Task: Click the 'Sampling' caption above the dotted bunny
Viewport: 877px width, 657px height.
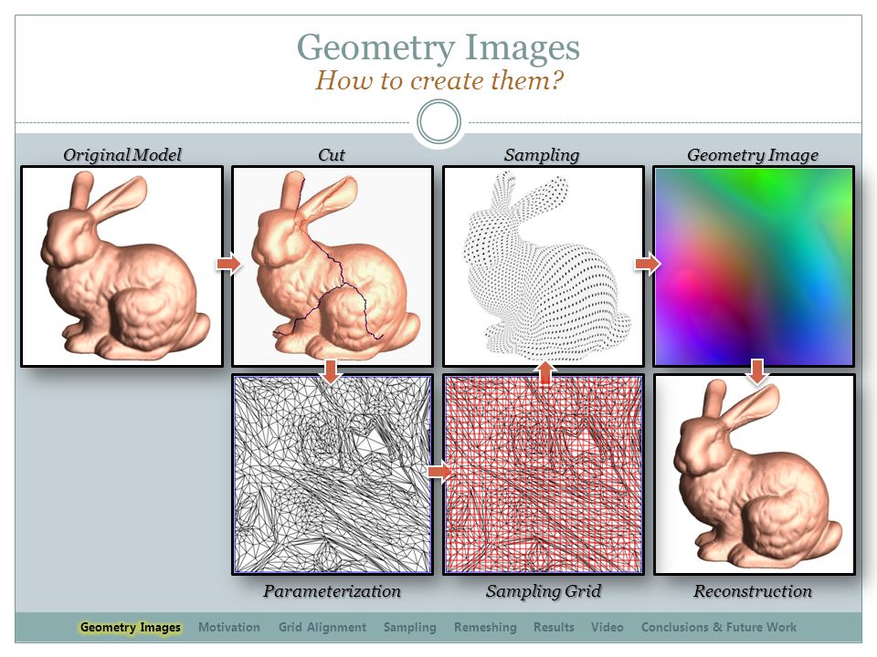Action: click(x=542, y=155)
